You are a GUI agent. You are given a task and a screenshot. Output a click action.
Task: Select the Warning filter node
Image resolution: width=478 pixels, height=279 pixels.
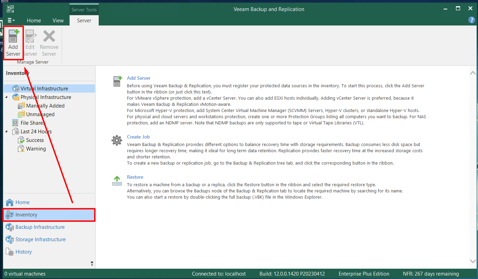pyautogui.click(x=36, y=148)
